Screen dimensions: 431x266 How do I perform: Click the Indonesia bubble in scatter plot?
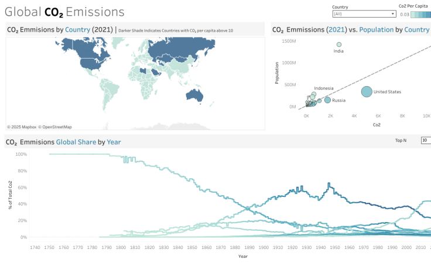point(314,94)
